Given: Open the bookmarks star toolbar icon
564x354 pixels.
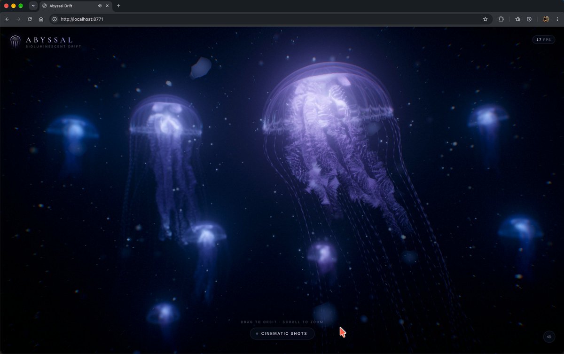Looking at the screenshot, I should pos(517,19).
